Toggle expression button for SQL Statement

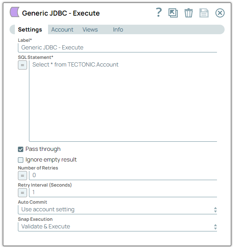[22, 65]
